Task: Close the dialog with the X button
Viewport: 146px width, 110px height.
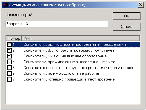Action: point(140,5)
